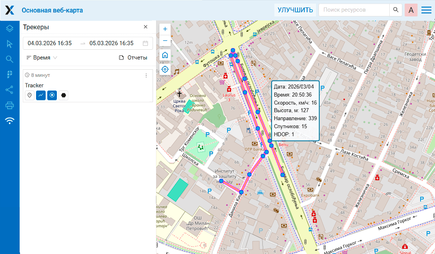Viewport: 435px width, 254px height.
Task: Open the main hamburger menu
Action: pos(426,10)
